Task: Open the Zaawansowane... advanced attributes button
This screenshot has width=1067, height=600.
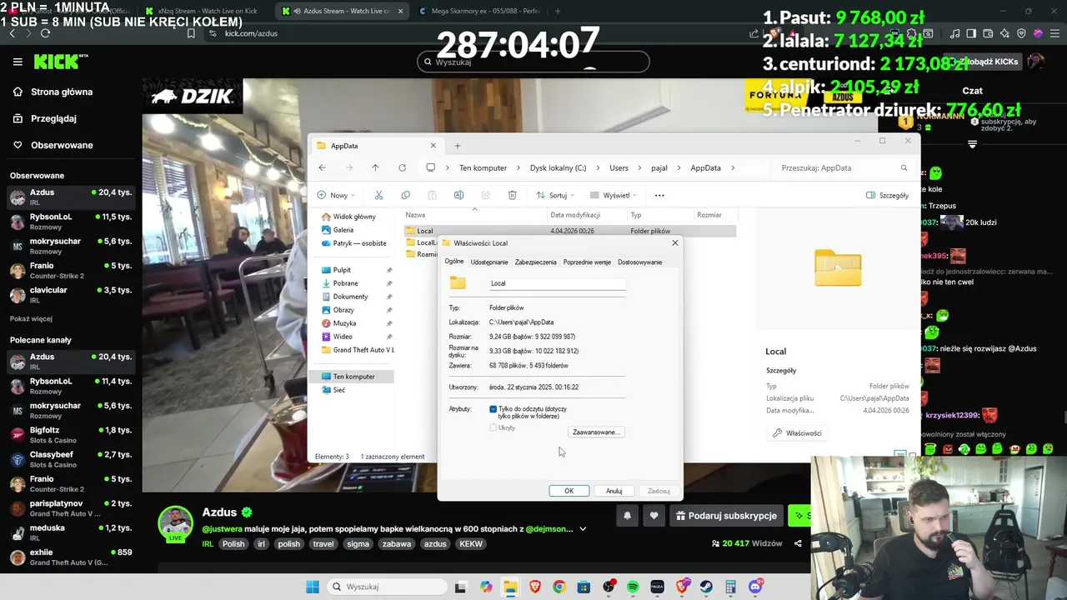Action: pos(596,432)
